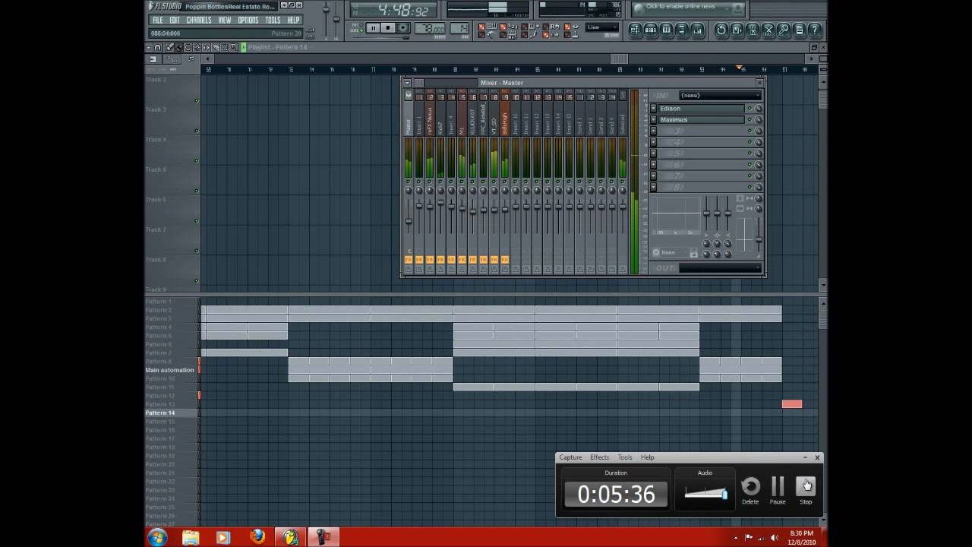The image size is (972, 547).
Task: Click the project info toolbar icon
Action: click(x=799, y=30)
